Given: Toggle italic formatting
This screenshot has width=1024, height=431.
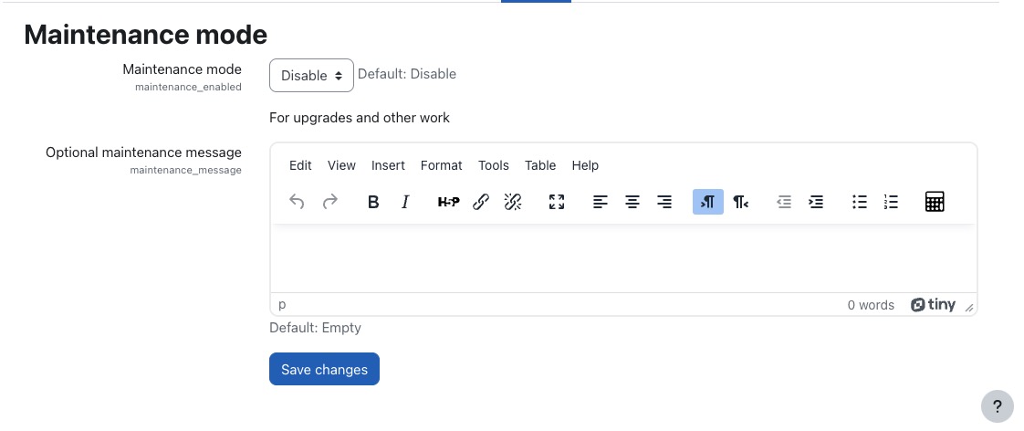Looking at the screenshot, I should [405, 202].
